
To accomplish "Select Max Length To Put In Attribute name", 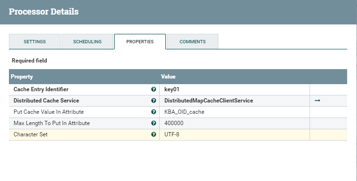I will [52, 123].
